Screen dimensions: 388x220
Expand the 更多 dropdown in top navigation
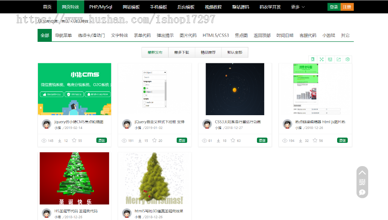click(298, 7)
